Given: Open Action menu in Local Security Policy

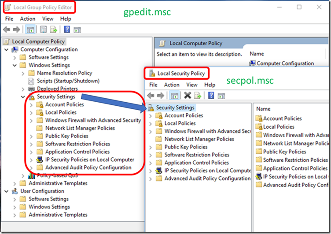Looking at the screenshot, I should click(x=172, y=85).
